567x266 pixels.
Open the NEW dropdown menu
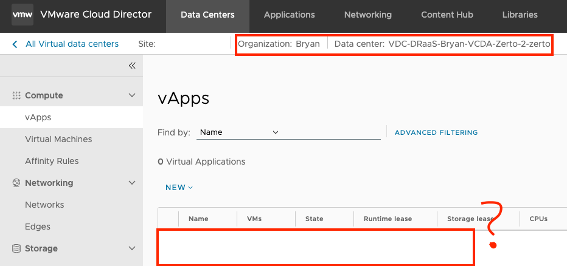click(179, 187)
